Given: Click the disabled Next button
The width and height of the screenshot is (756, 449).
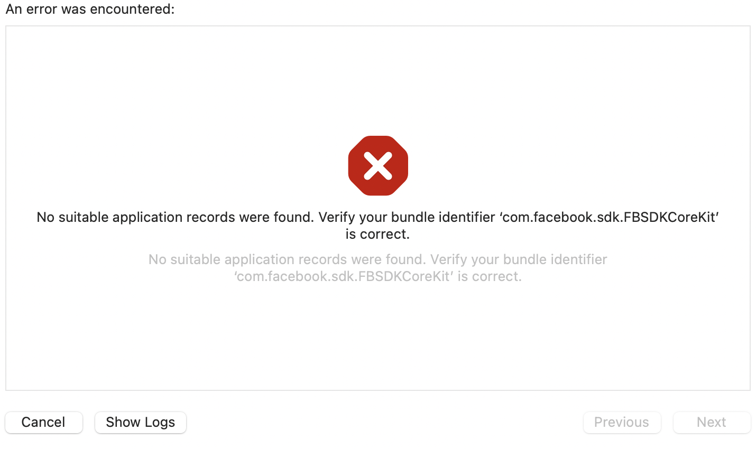Looking at the screenshot, I should pyautogui.click(x=712, y=422).
